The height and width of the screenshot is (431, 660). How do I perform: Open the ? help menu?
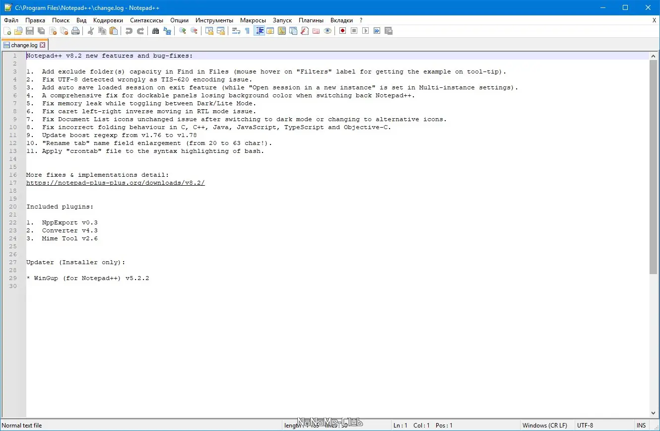coord(361,20)
